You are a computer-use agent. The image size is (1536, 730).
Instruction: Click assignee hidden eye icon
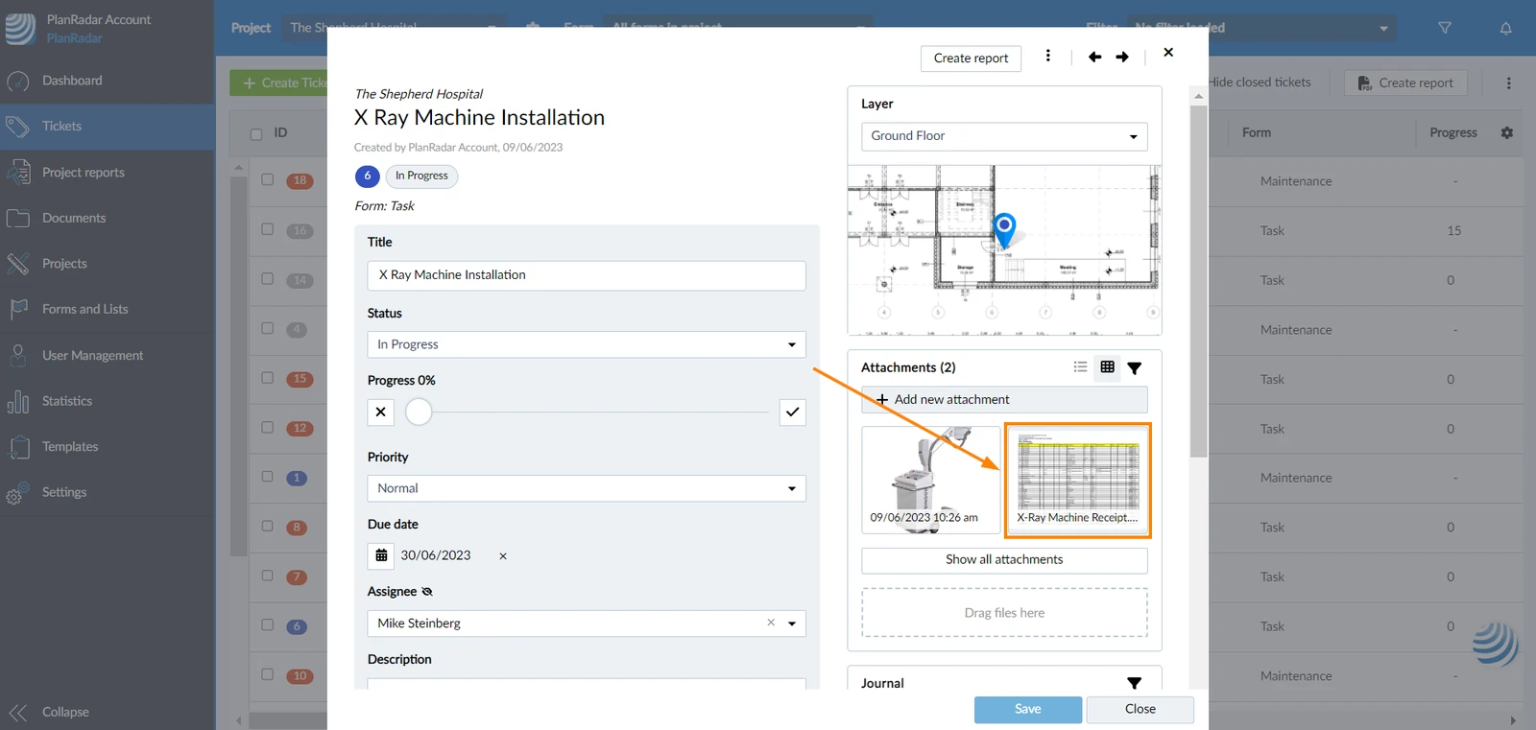[x=427, y=592]
